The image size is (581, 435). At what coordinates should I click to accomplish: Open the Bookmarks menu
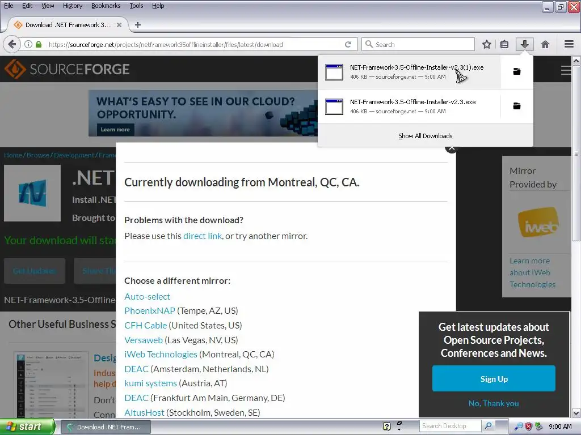106,6
